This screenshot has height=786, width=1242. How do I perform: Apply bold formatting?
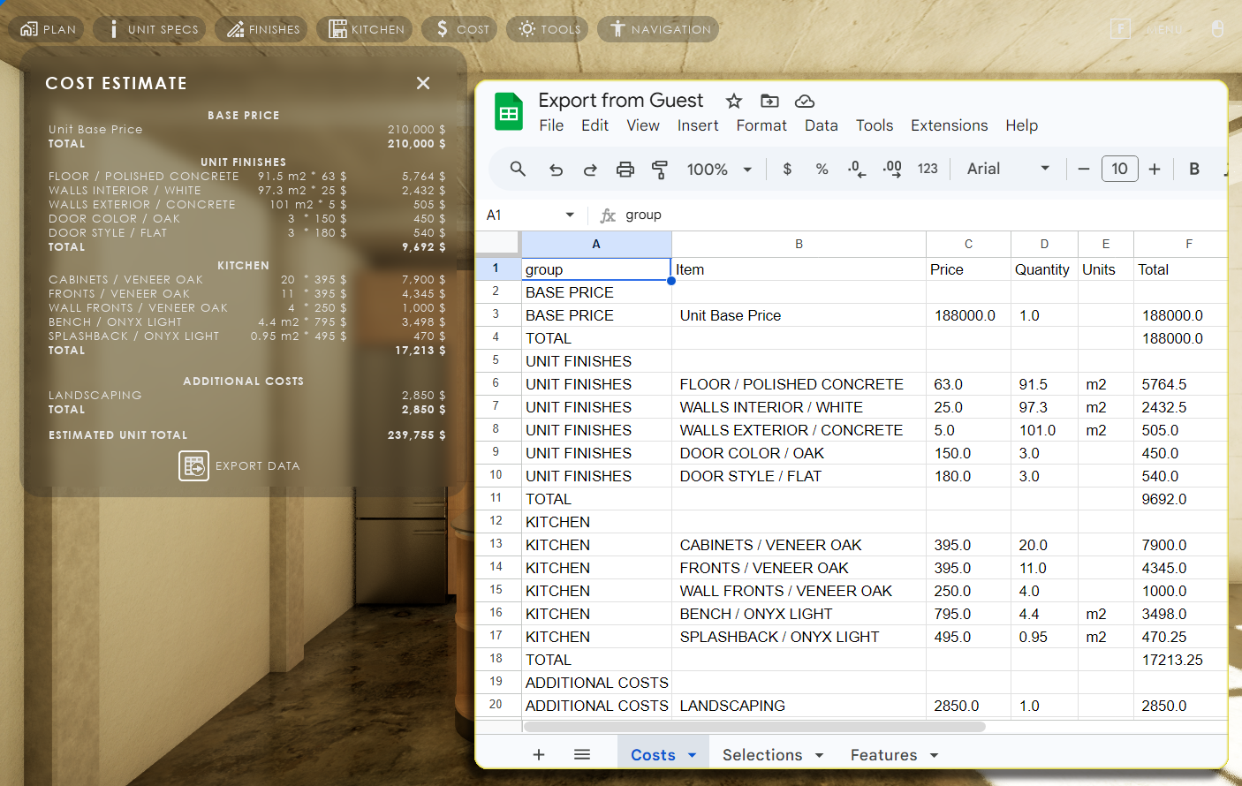pos(1194,170)
